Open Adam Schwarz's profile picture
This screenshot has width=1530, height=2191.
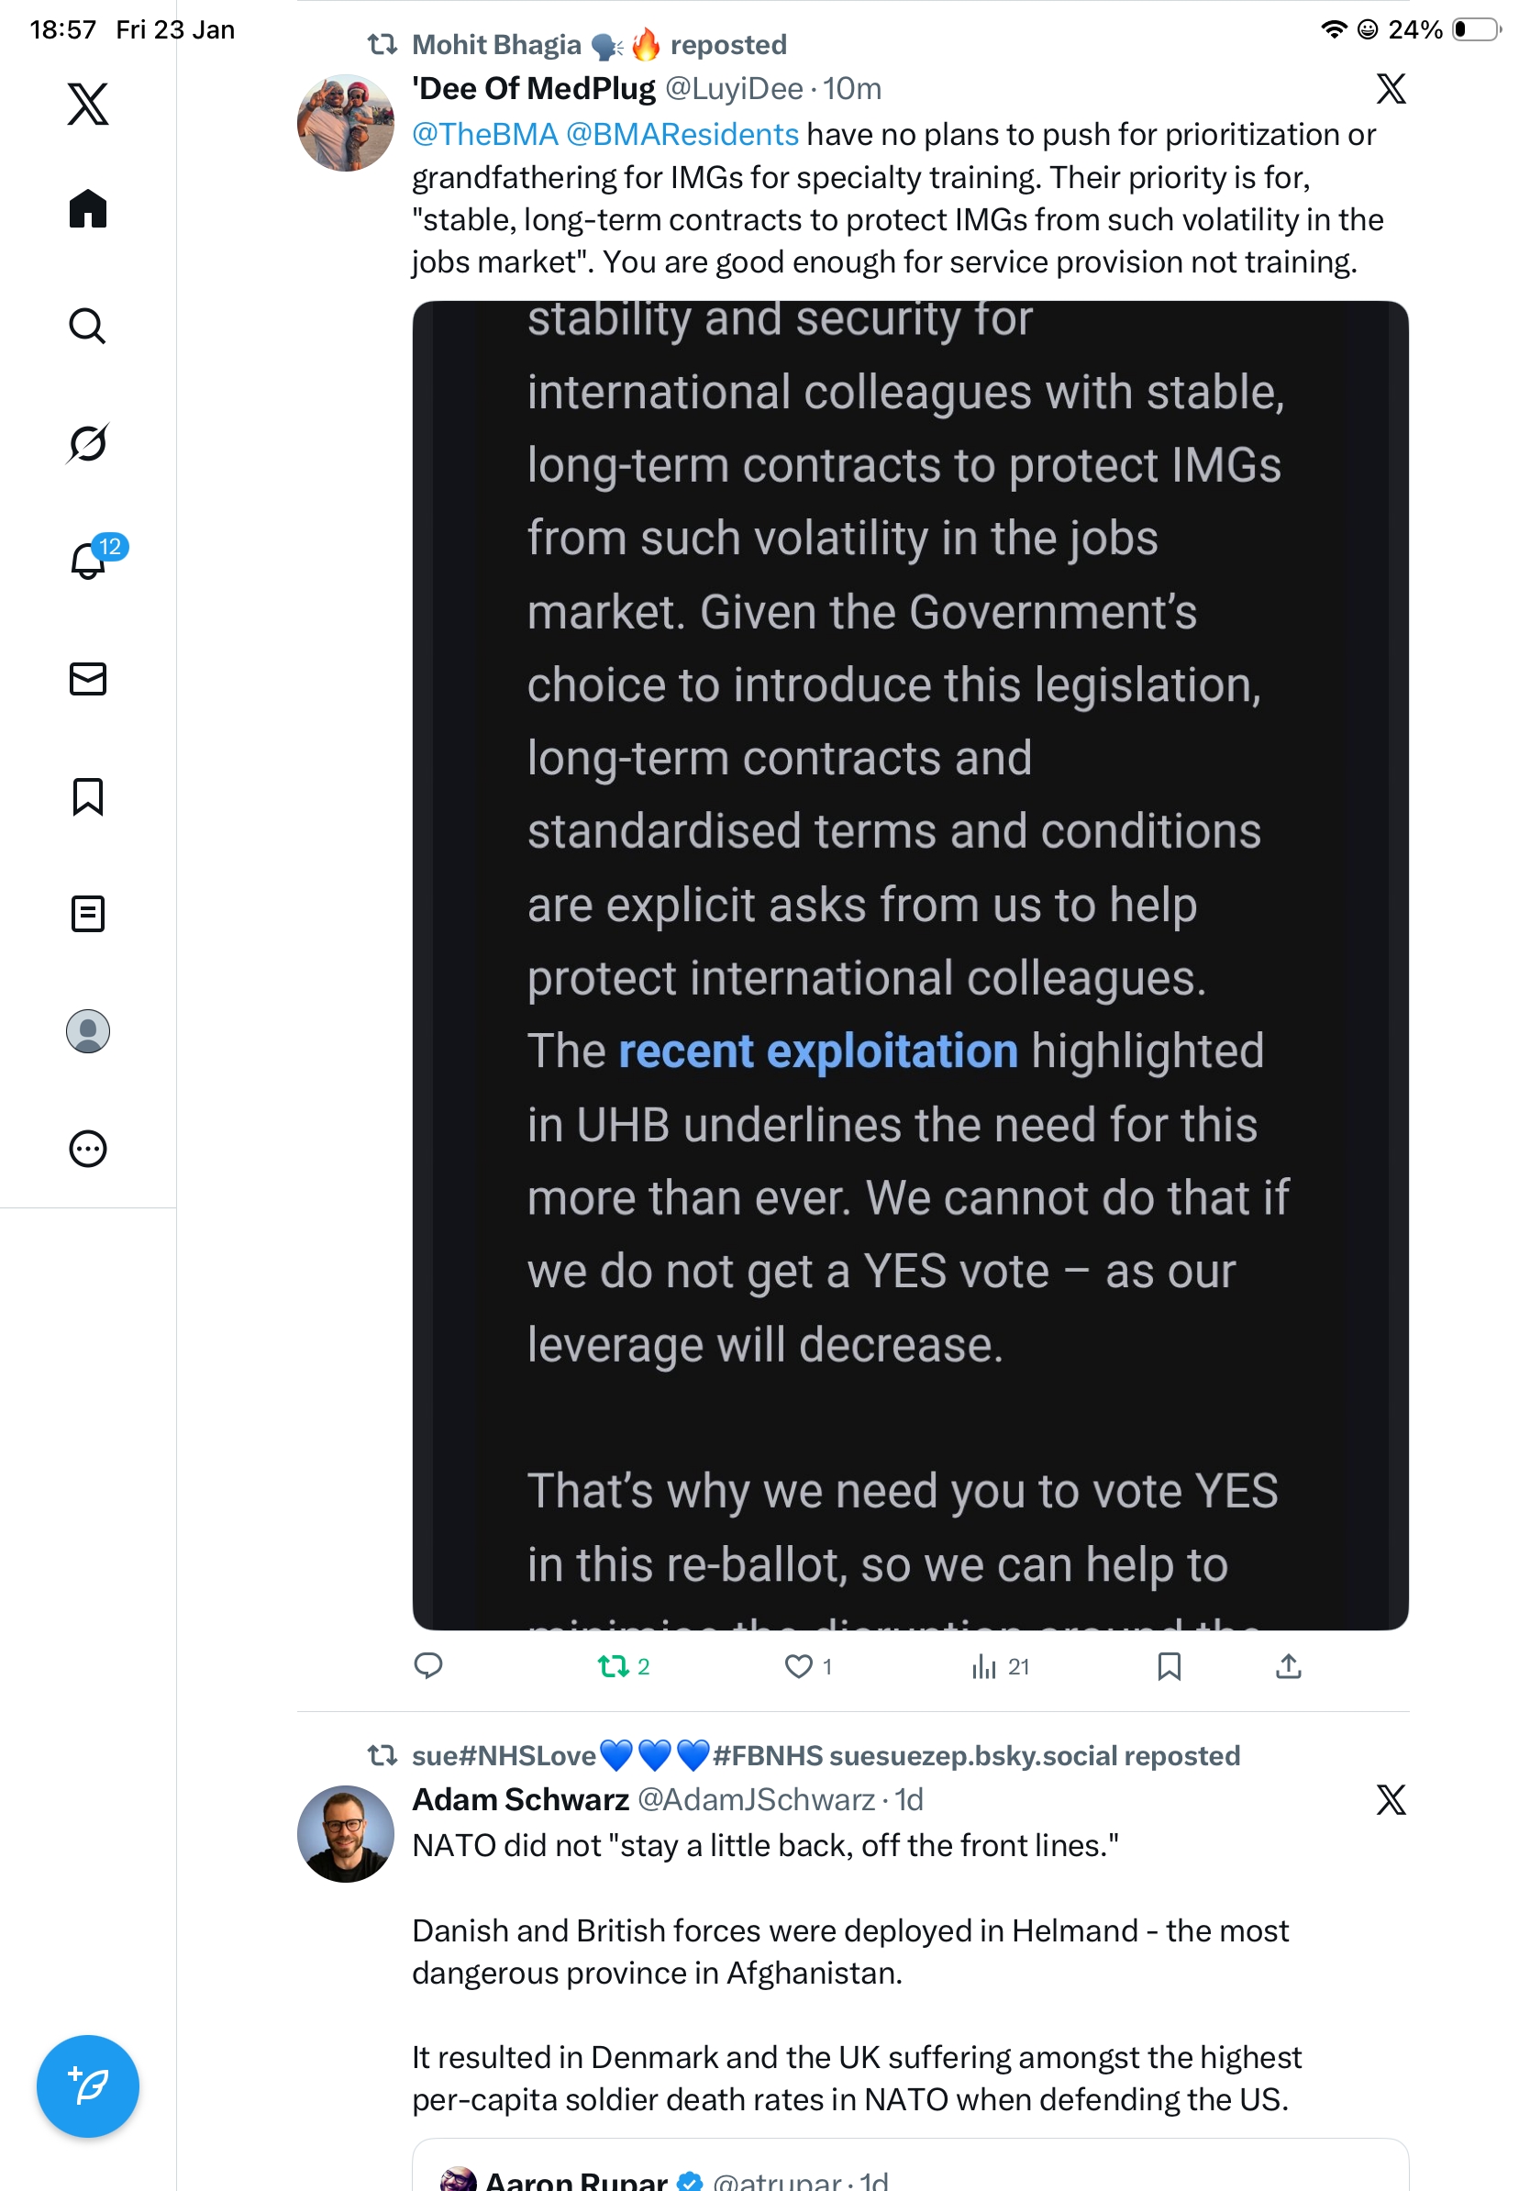(x=345, y=1834)
